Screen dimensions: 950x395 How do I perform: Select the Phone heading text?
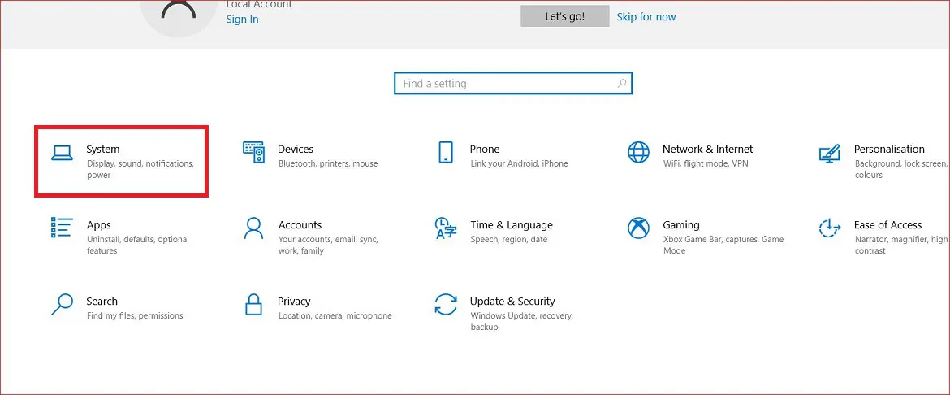click(x=485, y=150)
